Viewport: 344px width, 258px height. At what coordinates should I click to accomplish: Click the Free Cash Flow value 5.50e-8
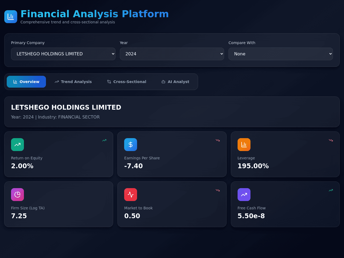click(251, 216)
